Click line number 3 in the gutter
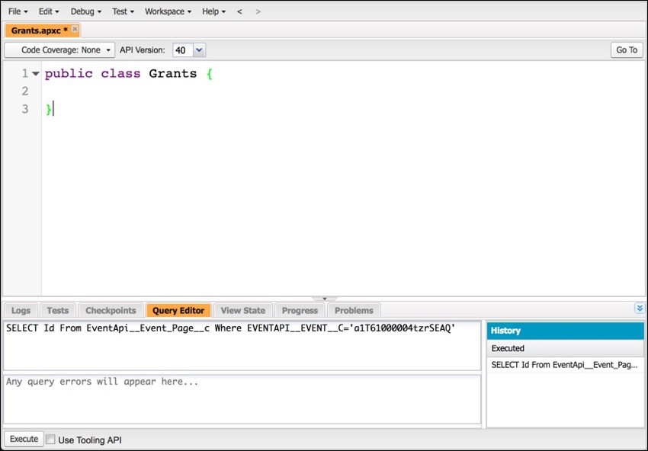648x451 pixels. [x=25, y=109]
